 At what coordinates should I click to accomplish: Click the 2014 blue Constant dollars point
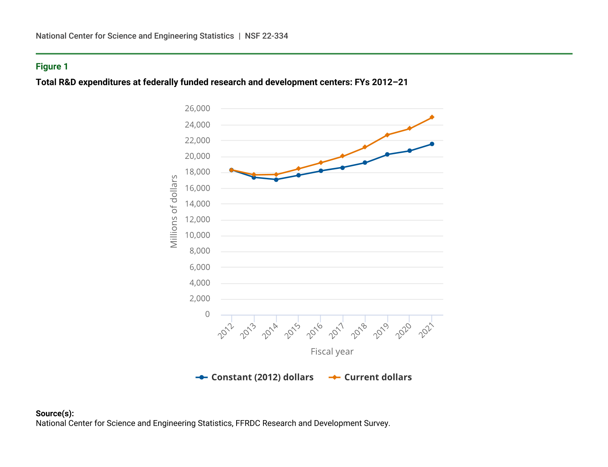point(276,180)
